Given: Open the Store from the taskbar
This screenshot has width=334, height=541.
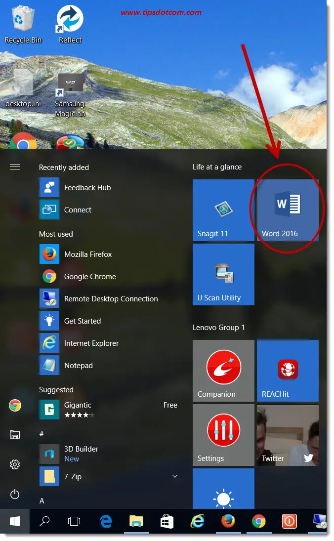Looking at the screenshot, I should (167, 521).
